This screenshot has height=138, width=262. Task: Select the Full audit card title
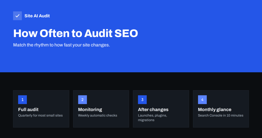pos(28,110)
